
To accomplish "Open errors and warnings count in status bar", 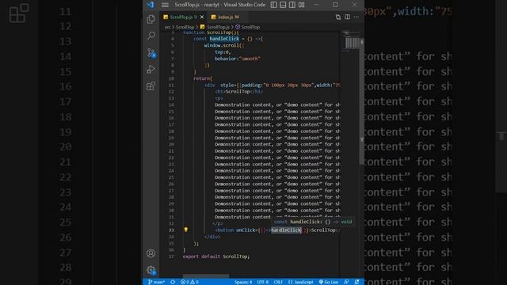I will 189,282.
